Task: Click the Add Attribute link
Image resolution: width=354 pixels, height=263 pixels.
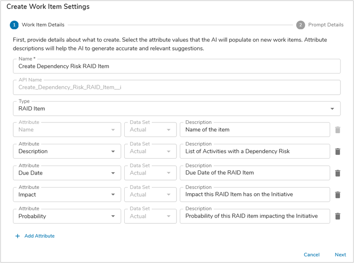Action: 39,236
